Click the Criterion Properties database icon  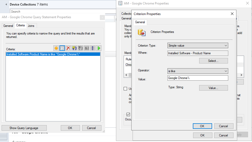click(142, 32)
